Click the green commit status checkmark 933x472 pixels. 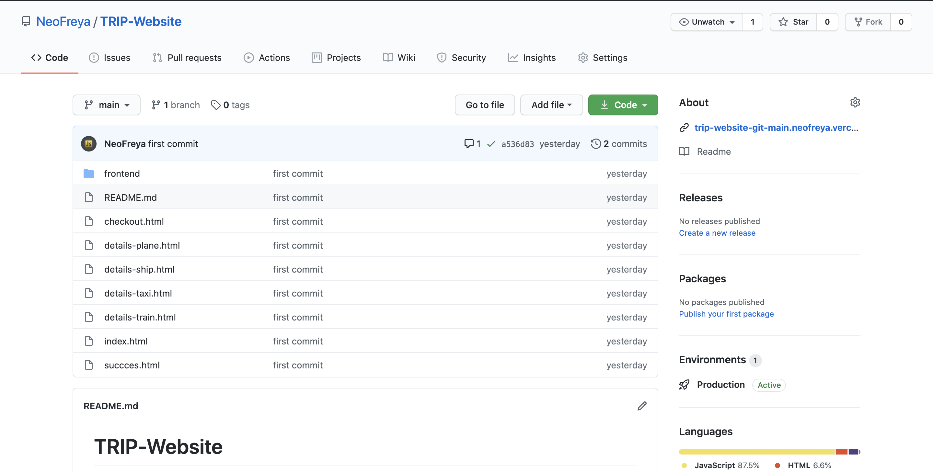[491, 144]
